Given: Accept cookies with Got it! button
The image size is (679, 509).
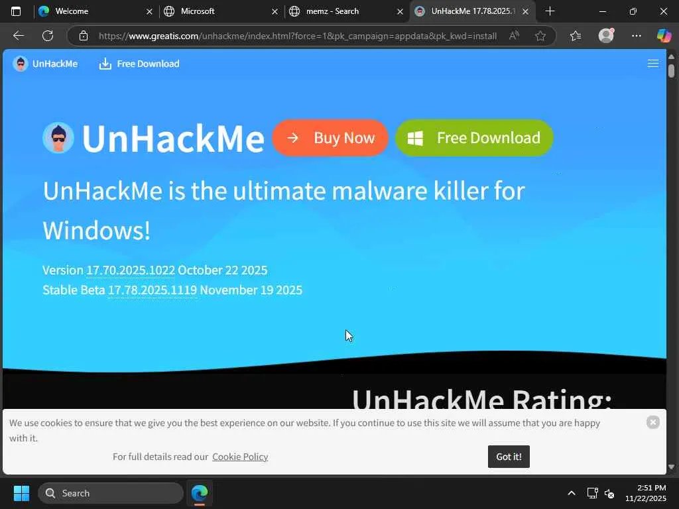Looking at the screenshot, I should click(x=509, y=457).
